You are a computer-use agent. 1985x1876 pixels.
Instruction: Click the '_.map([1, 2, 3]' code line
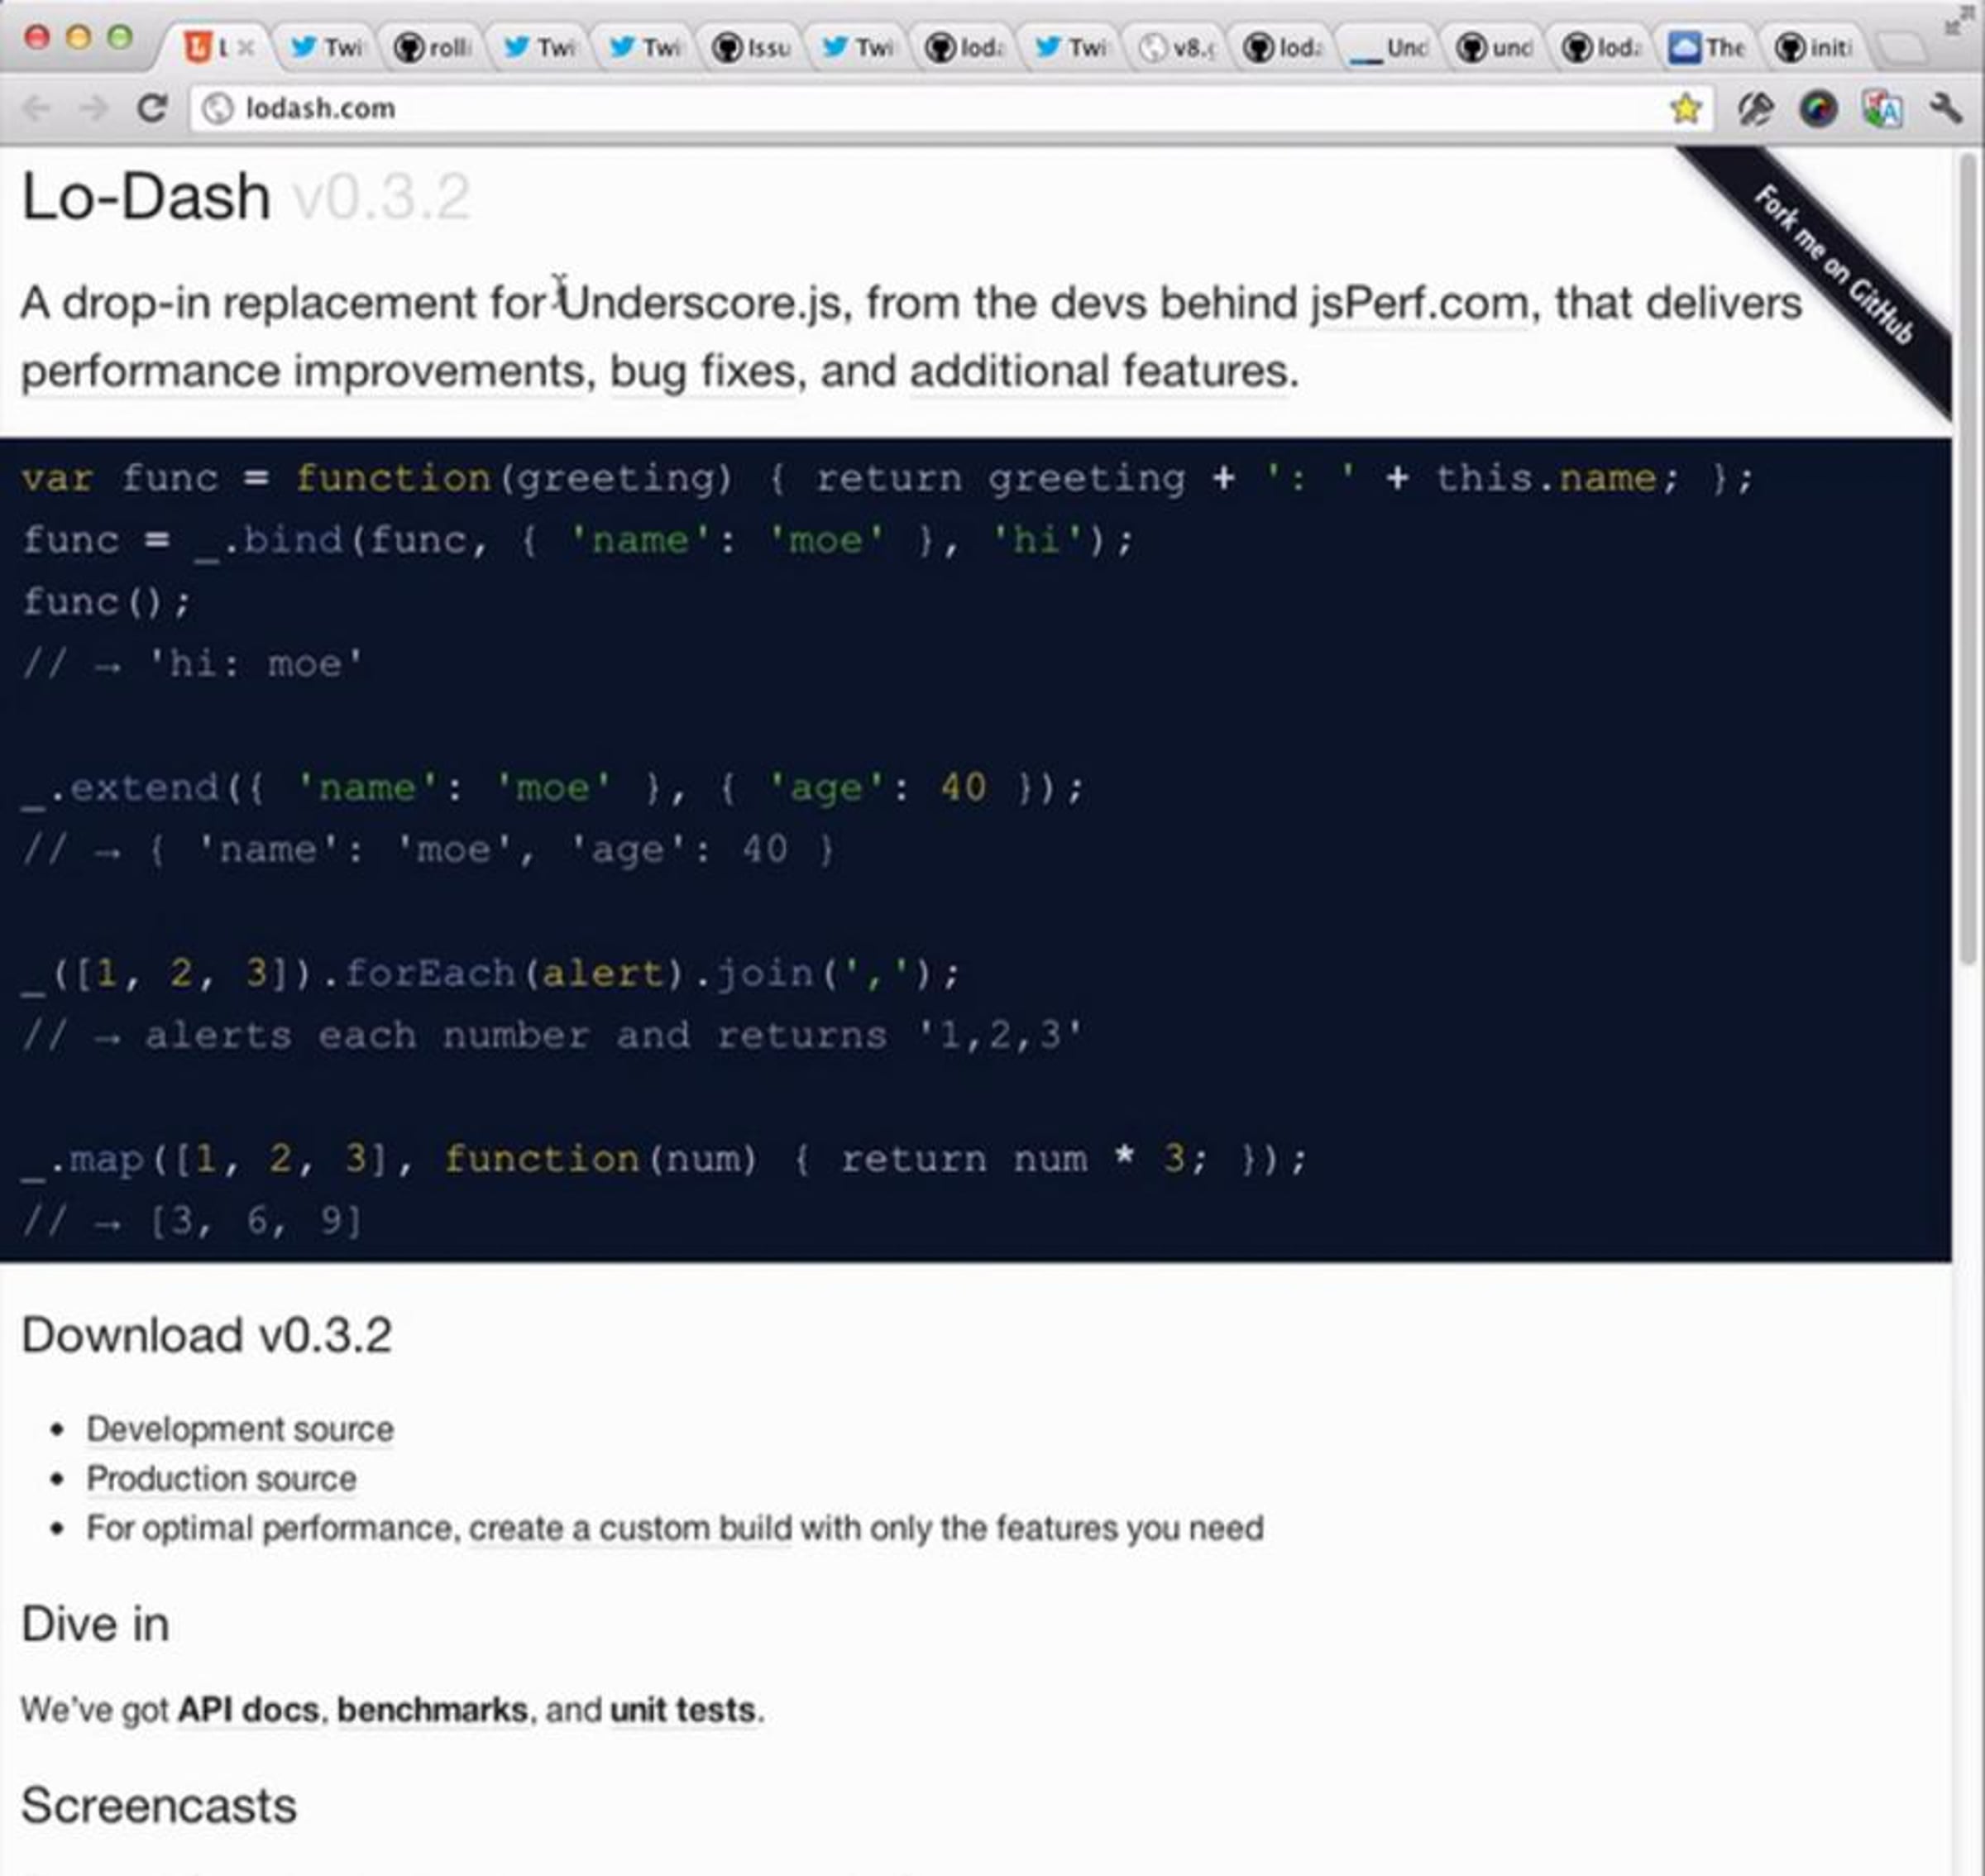point(664,1159)
